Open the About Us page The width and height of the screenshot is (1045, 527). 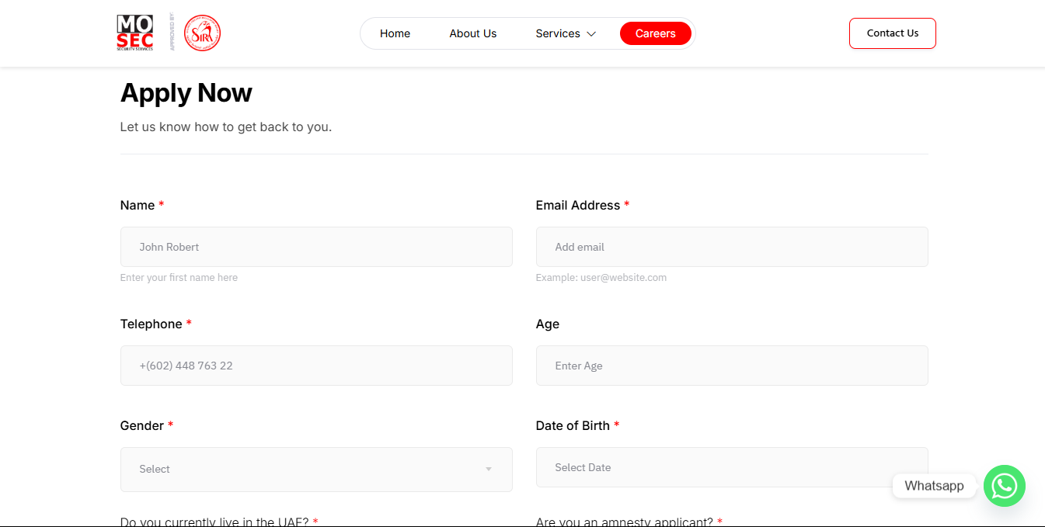tap(472, 33)
